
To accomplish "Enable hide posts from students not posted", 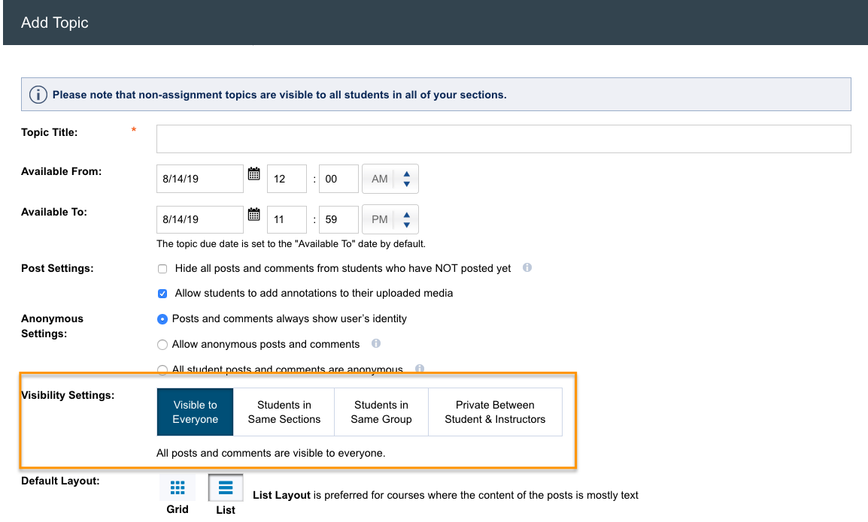I will 162,269.
